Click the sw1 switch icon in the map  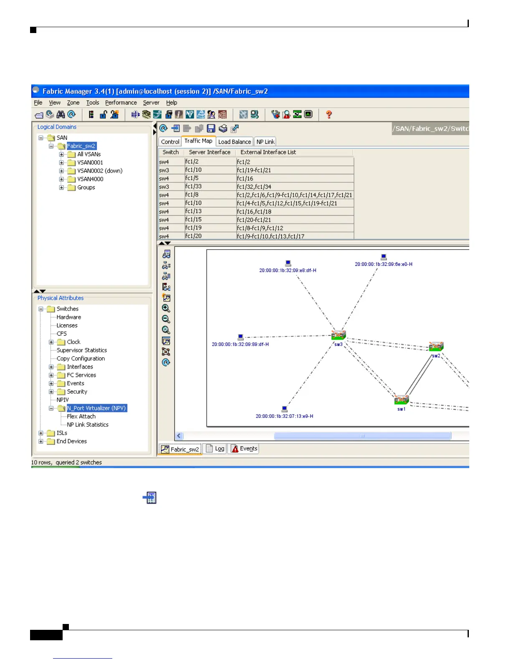click(402, 400)
